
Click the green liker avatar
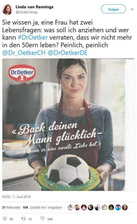[x=111, y=207]
